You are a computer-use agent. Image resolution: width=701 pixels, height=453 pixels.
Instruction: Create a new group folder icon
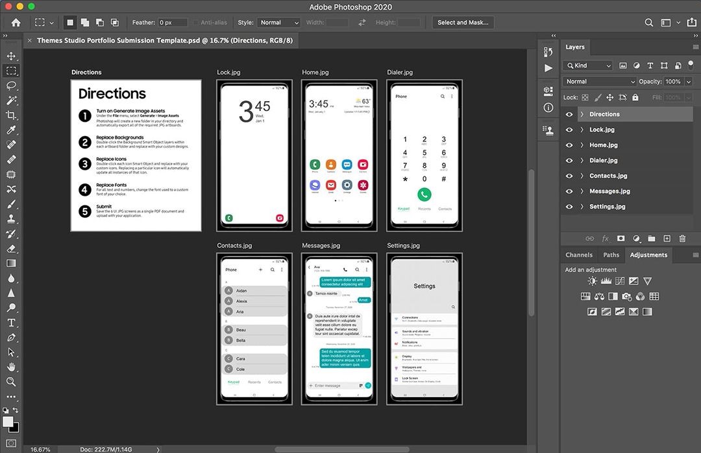651,238
